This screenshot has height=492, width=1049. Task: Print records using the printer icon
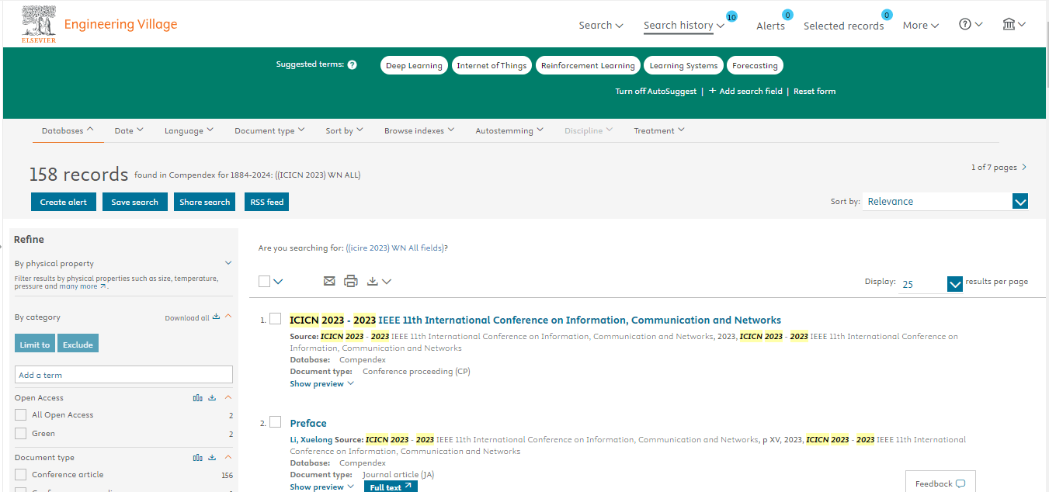tap(351, 281)
